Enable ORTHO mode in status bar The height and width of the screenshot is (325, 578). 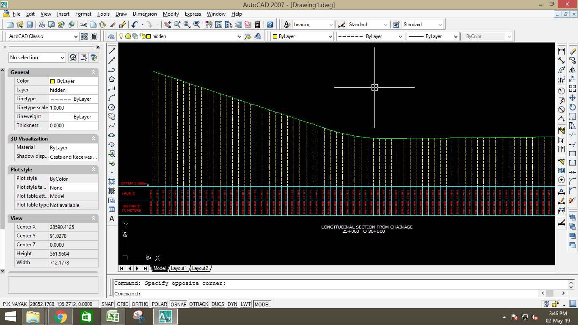click(140, 304)
